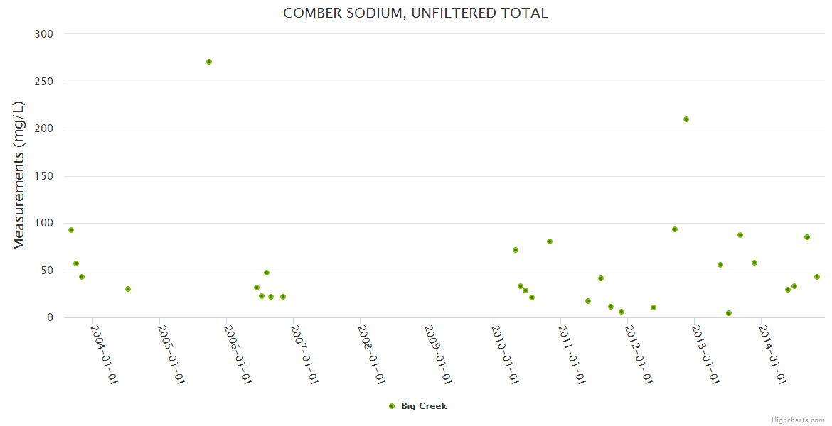Viewport: 832px width, 426px height.
Task: Toggle the Big Creek legend series
Action: pyautogui.click(x=424, y=406)
